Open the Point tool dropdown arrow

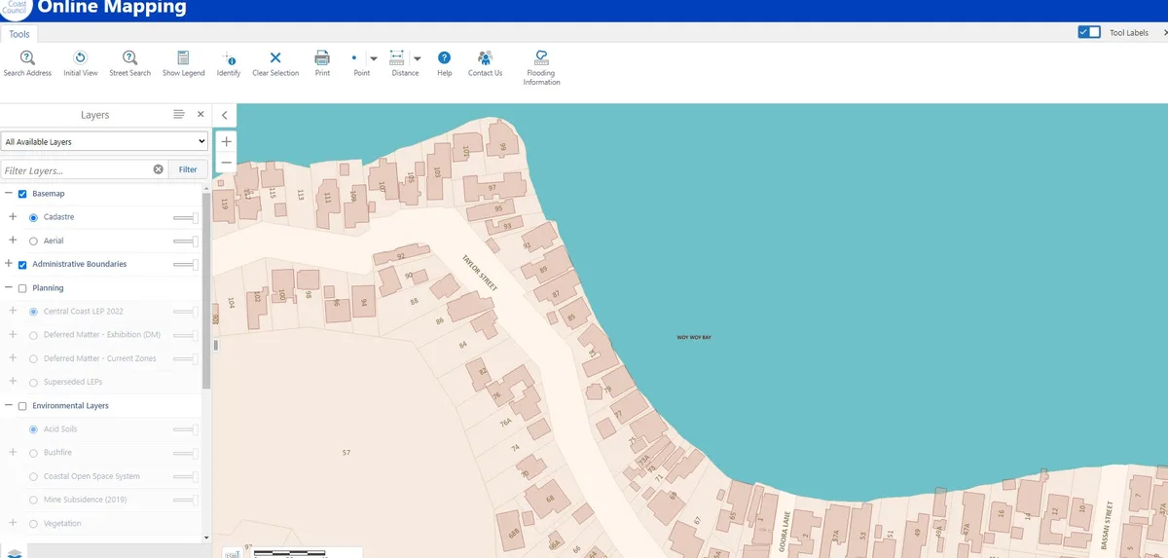tap(374, 58)
